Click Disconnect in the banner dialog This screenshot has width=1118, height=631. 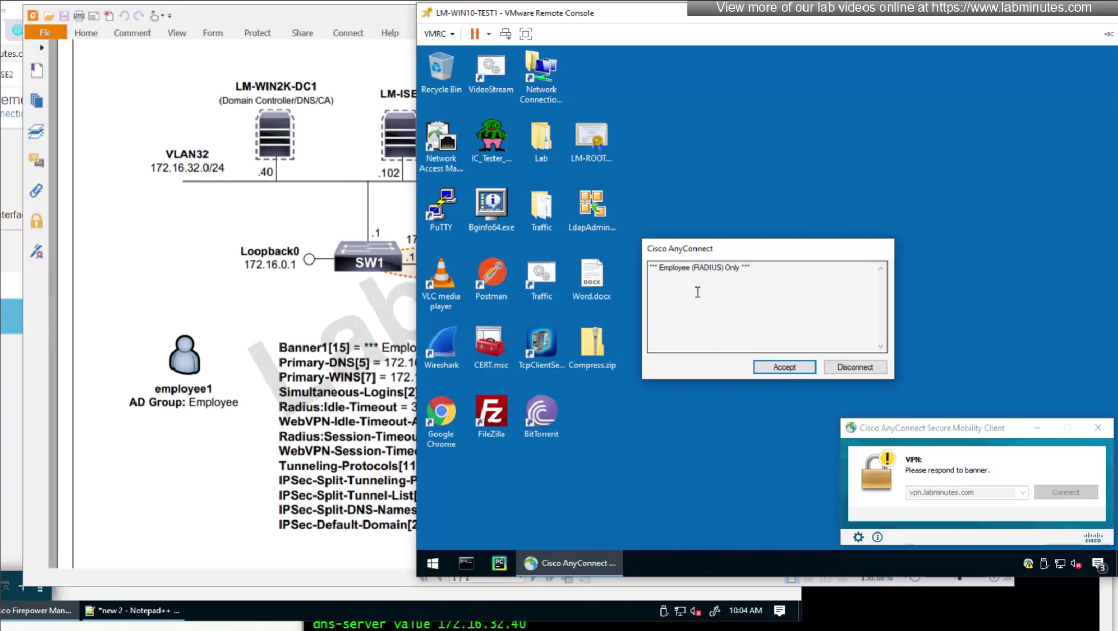855,367
